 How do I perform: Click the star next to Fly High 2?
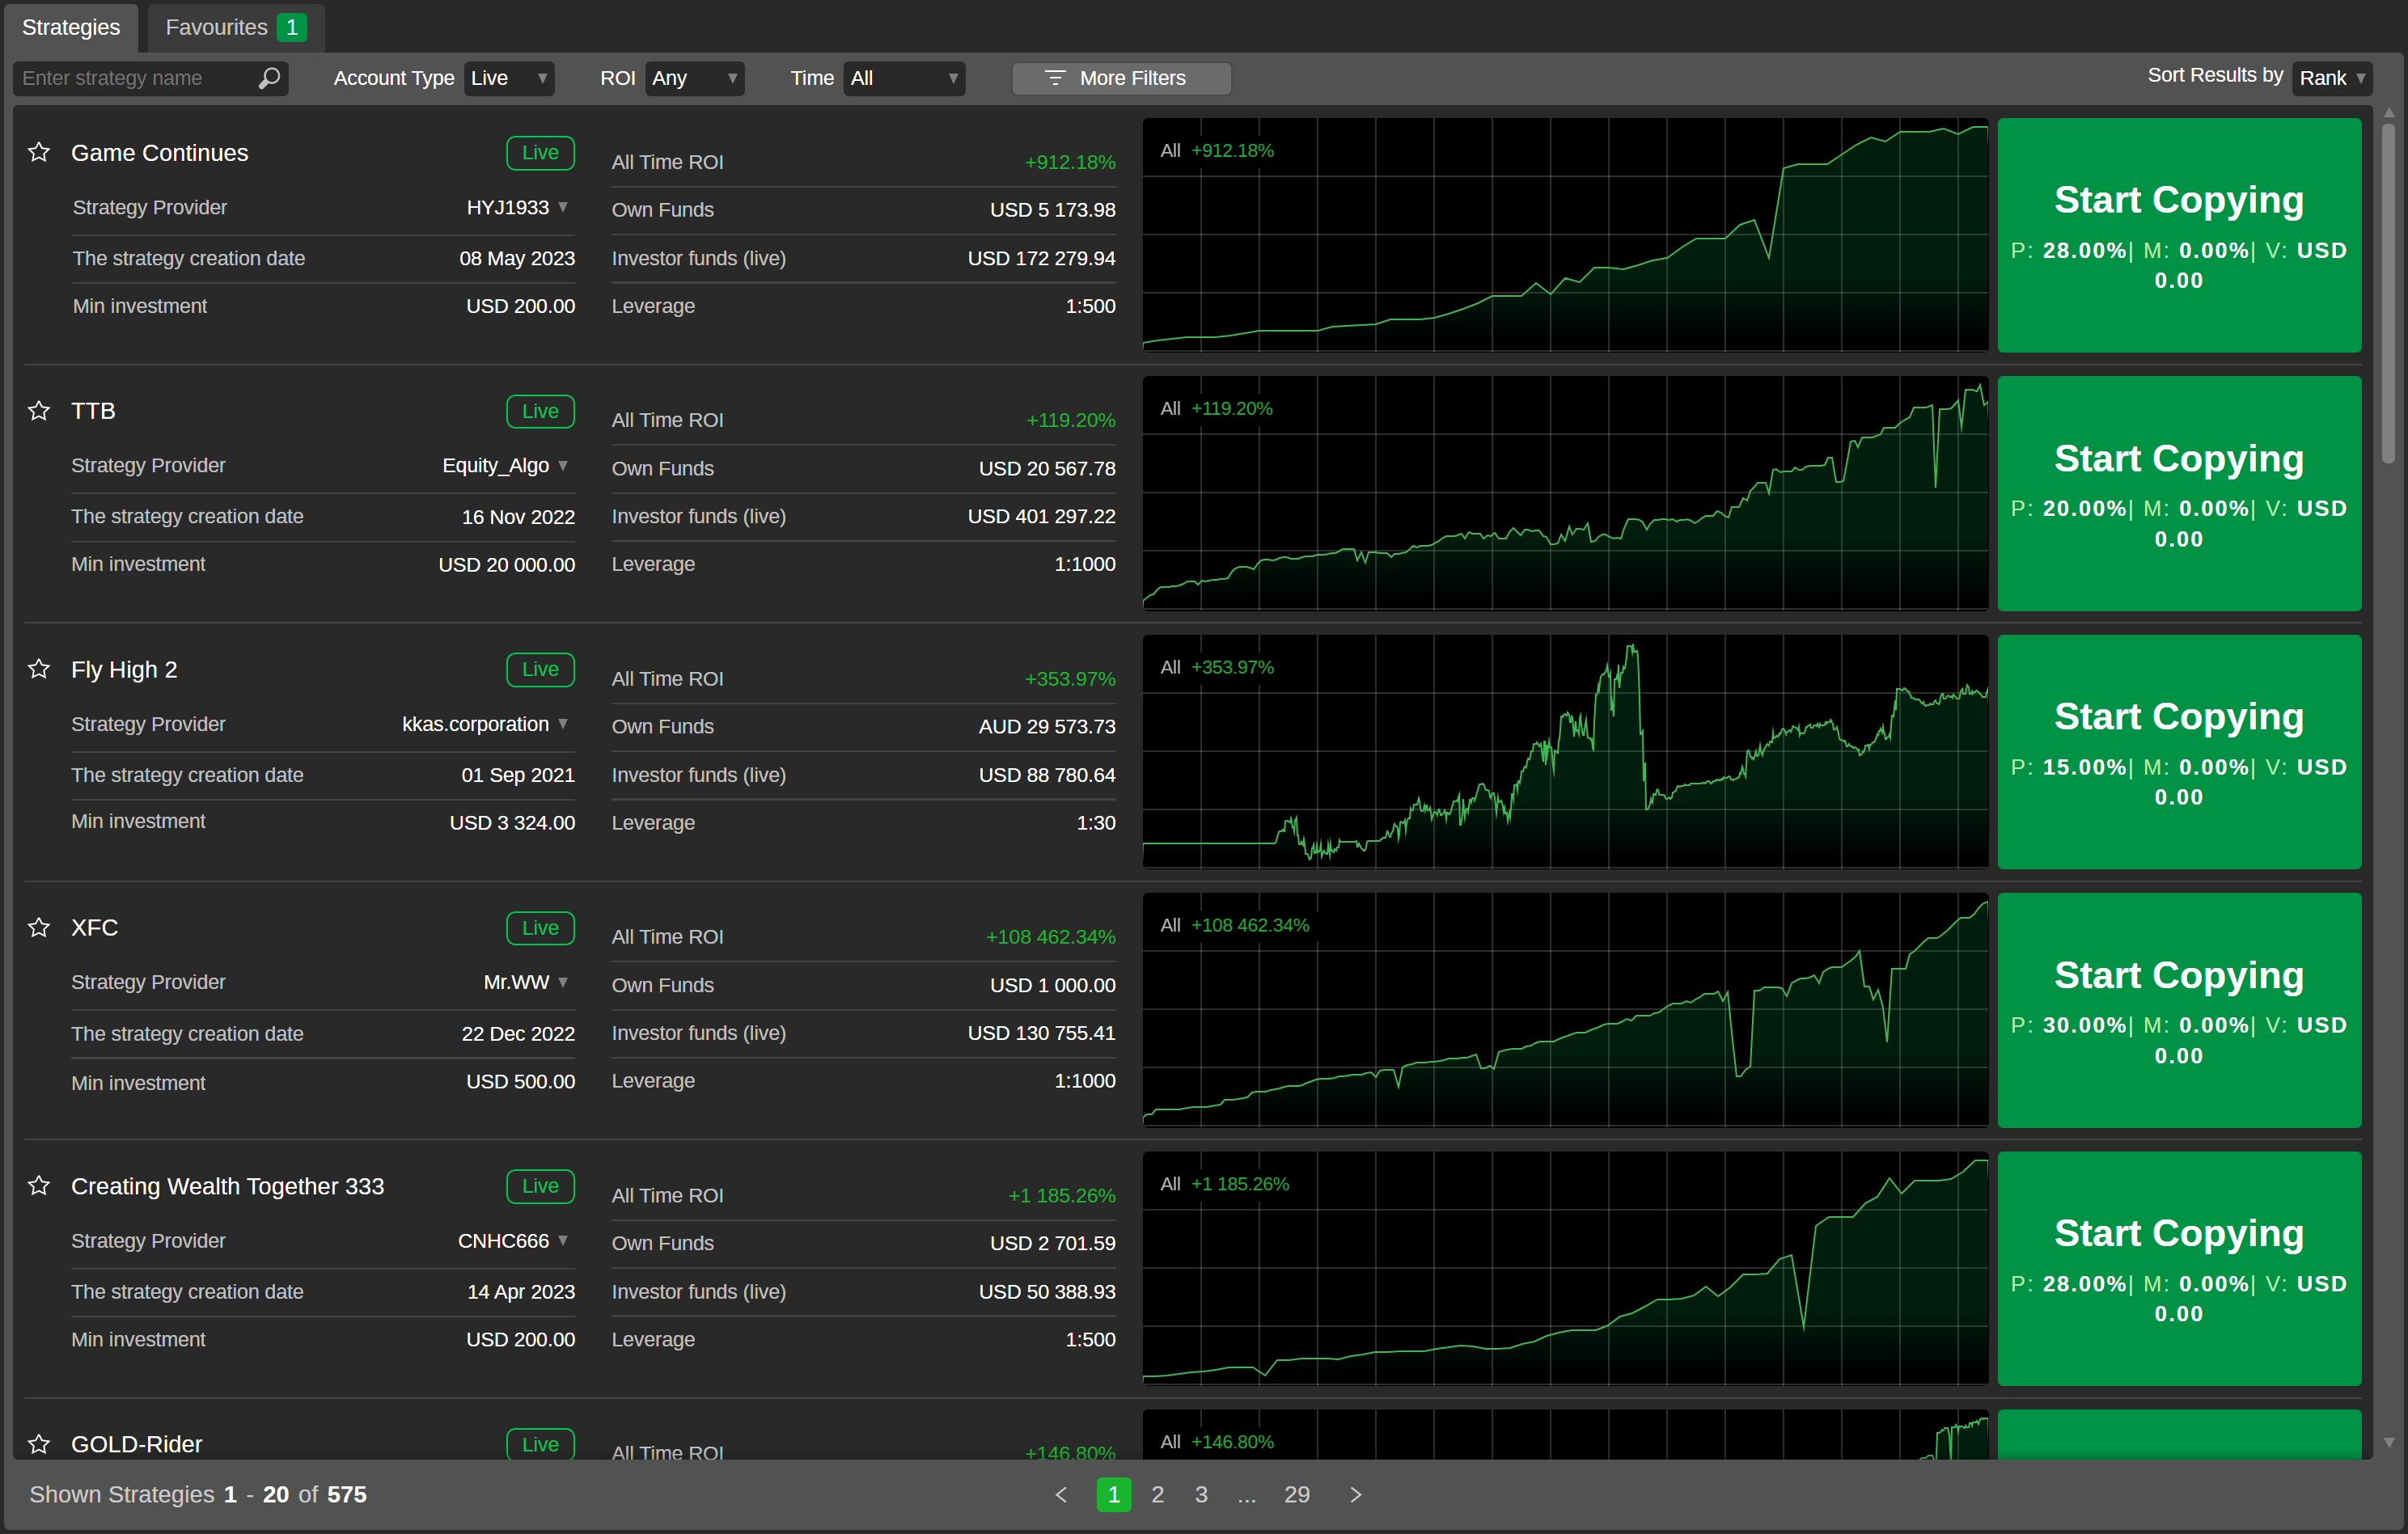point(39,669)
